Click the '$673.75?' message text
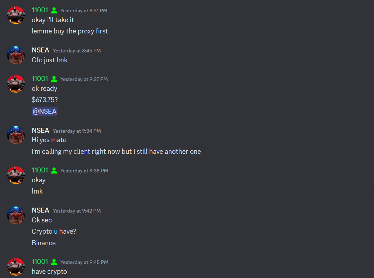This screenshot has width=374, height=278. click(45, 100)
